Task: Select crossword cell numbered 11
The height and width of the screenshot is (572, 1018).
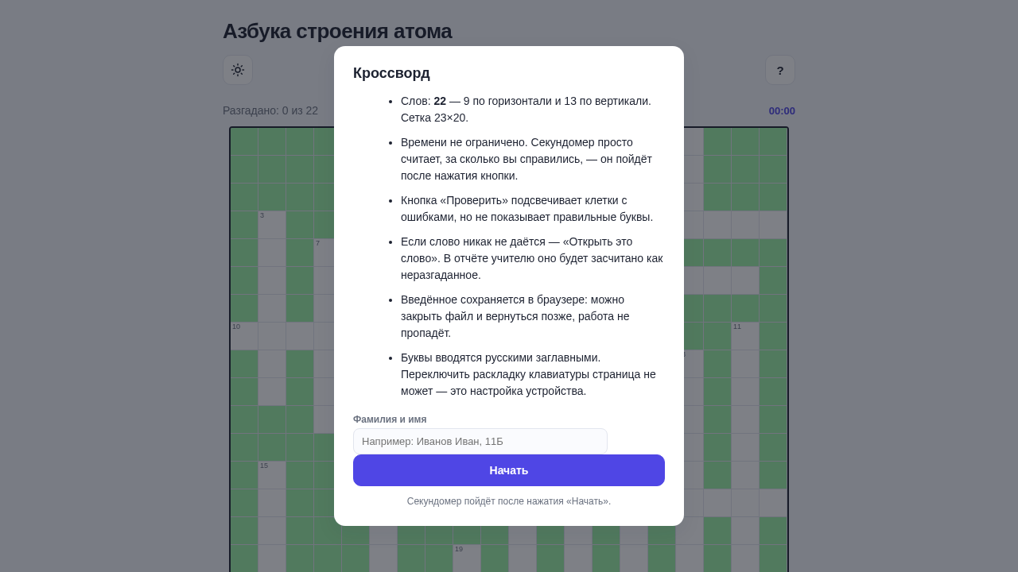Action: [745, 336]
